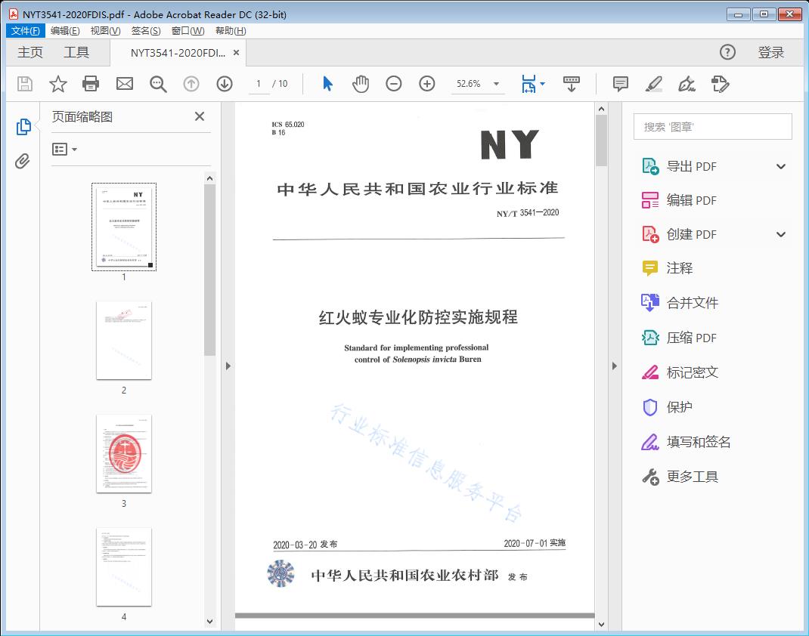The width and height of the screenshot is (809, 636).
Task: Activate the Selection arrow tool
Action: click(327, 84)
